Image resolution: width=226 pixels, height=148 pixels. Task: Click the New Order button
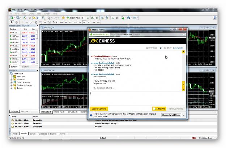54,18
